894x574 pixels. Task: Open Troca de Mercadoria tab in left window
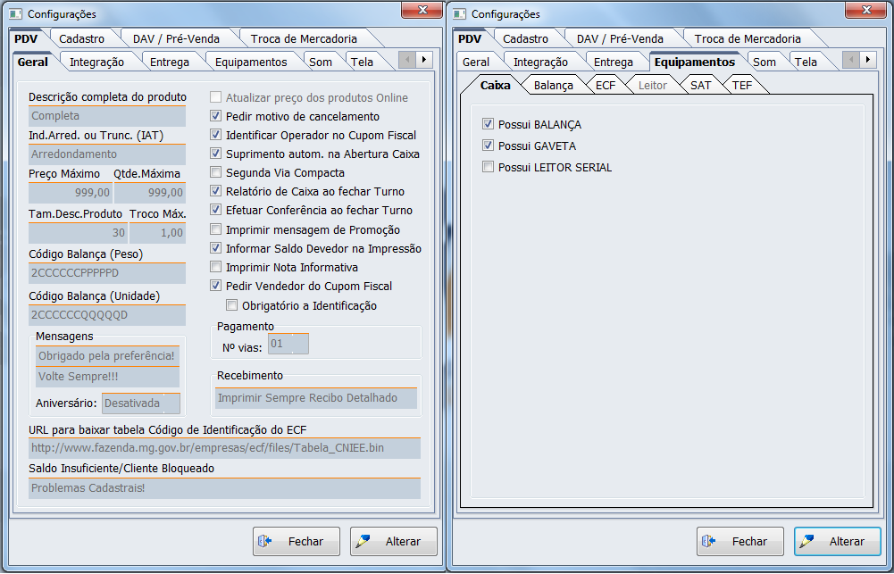click(x=303, y=39)
